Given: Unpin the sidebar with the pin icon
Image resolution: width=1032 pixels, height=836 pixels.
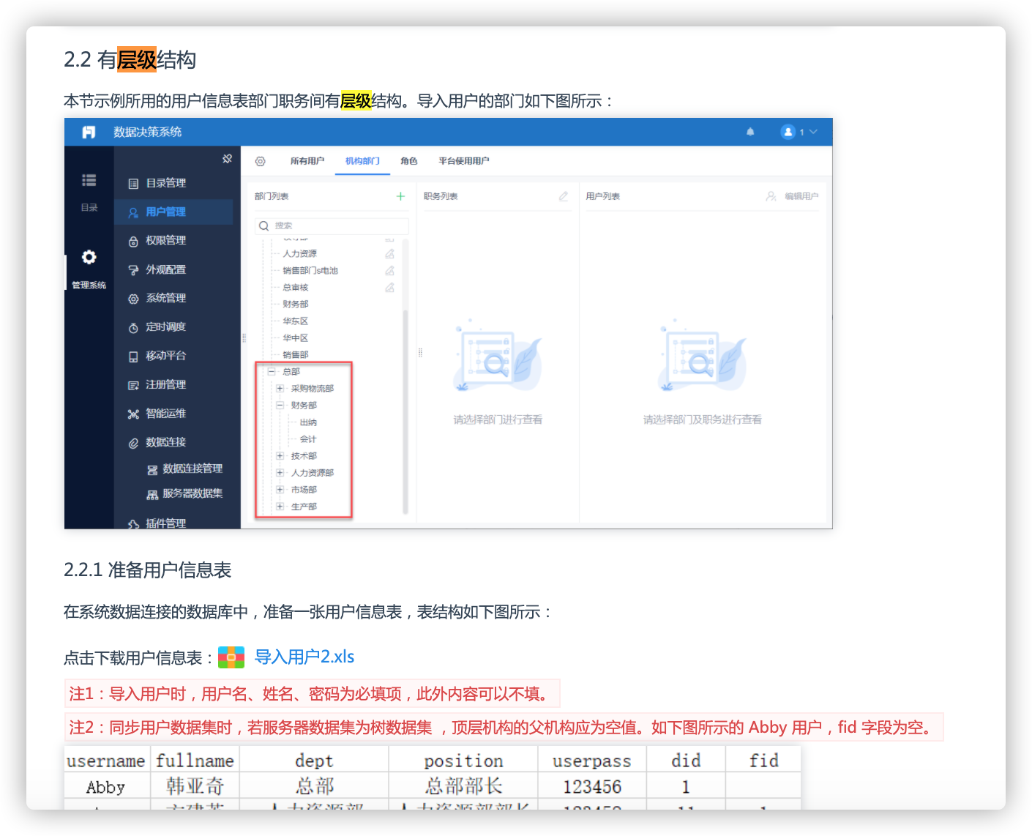Looking at the screenshot, I should (x=227, y=159).
